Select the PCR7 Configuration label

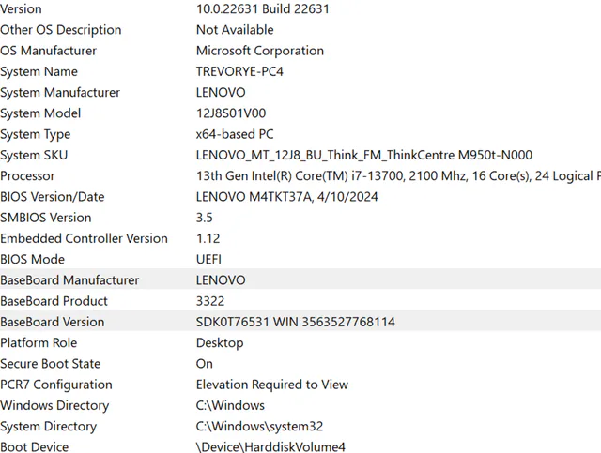56,385
